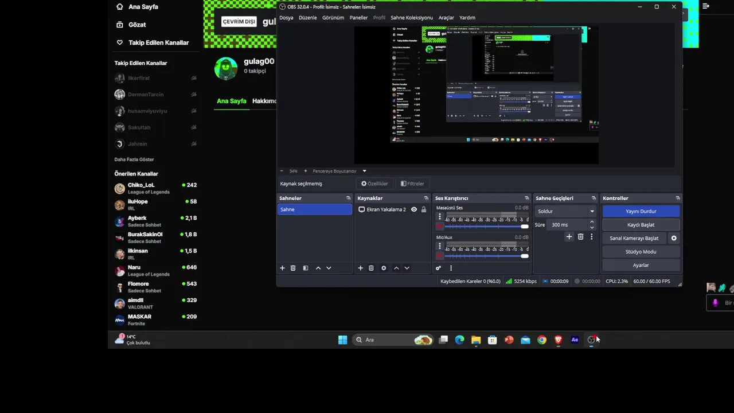Open Soldur transition dropdown

[566, 211]
